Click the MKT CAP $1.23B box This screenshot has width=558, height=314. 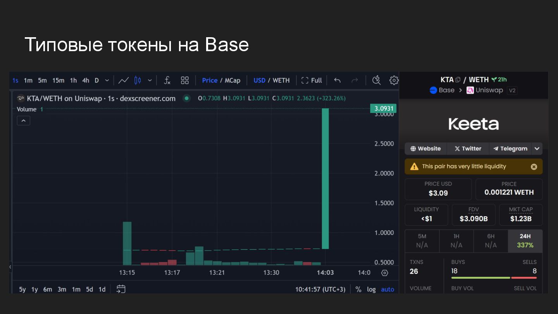[521, 215]
